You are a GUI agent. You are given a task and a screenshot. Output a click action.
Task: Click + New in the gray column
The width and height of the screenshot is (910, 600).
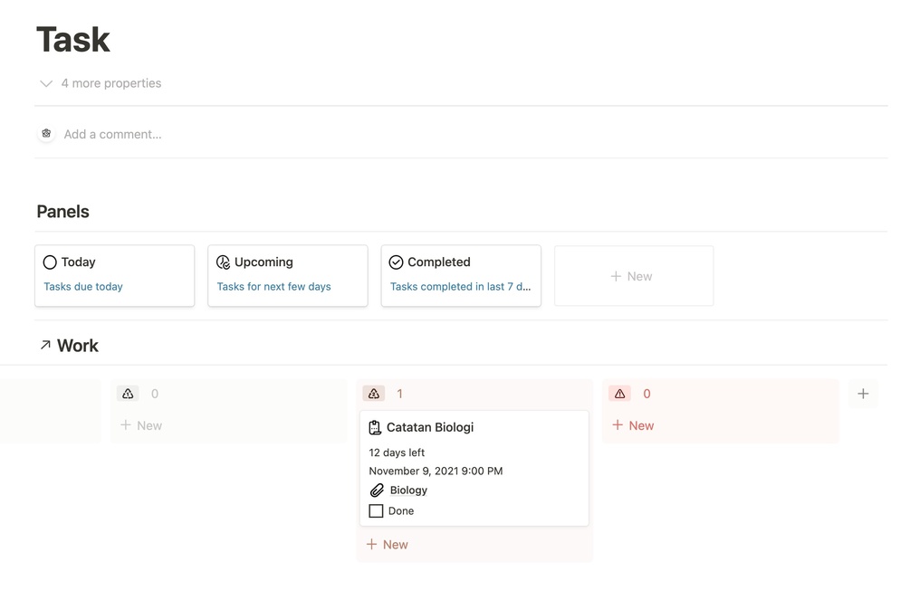[x=141, y=425]
